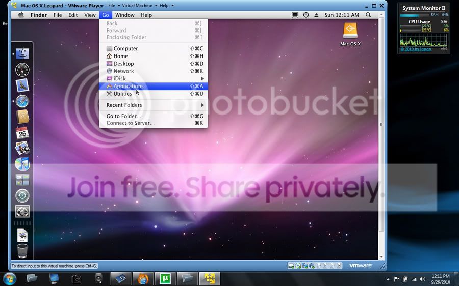Open Photoshop from Windows taskbar
This screenshot has height=286, width=459.
click(x=120, y=279)
